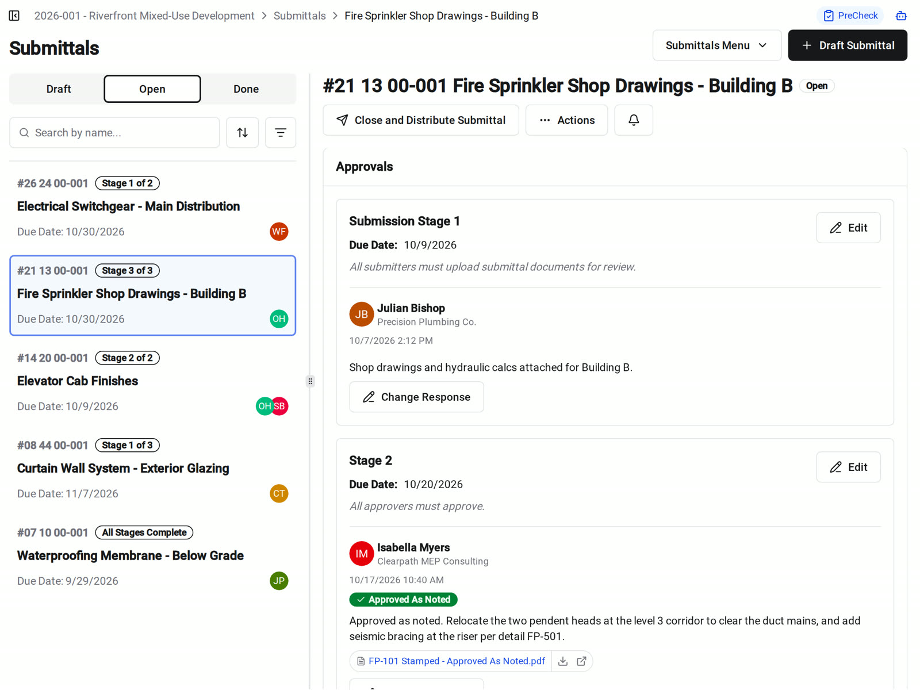Image resolution: width=920 pixels, height=690 pixels.
Task: Open the filter list icon
Action: [281, 133]
